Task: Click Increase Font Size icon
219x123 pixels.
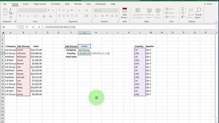Action: click(49, 10)
